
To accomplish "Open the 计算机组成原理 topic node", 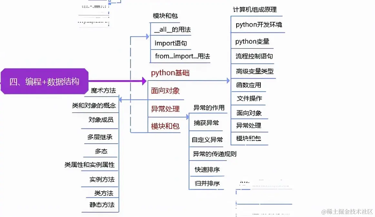I will pyautogui.click(x=255, y=9).
